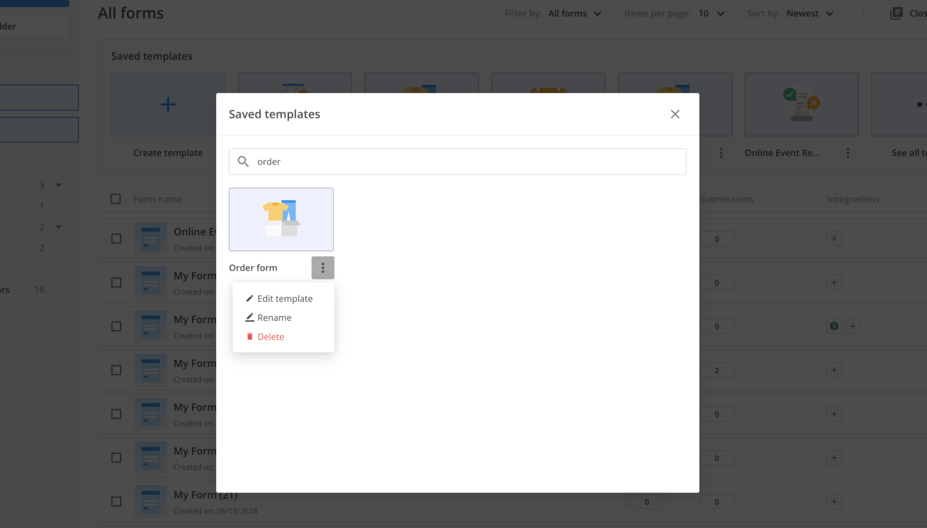Click the Create template label
This screenshot has width=927, height=528.
pyautogui.click(x=168, y=153)
